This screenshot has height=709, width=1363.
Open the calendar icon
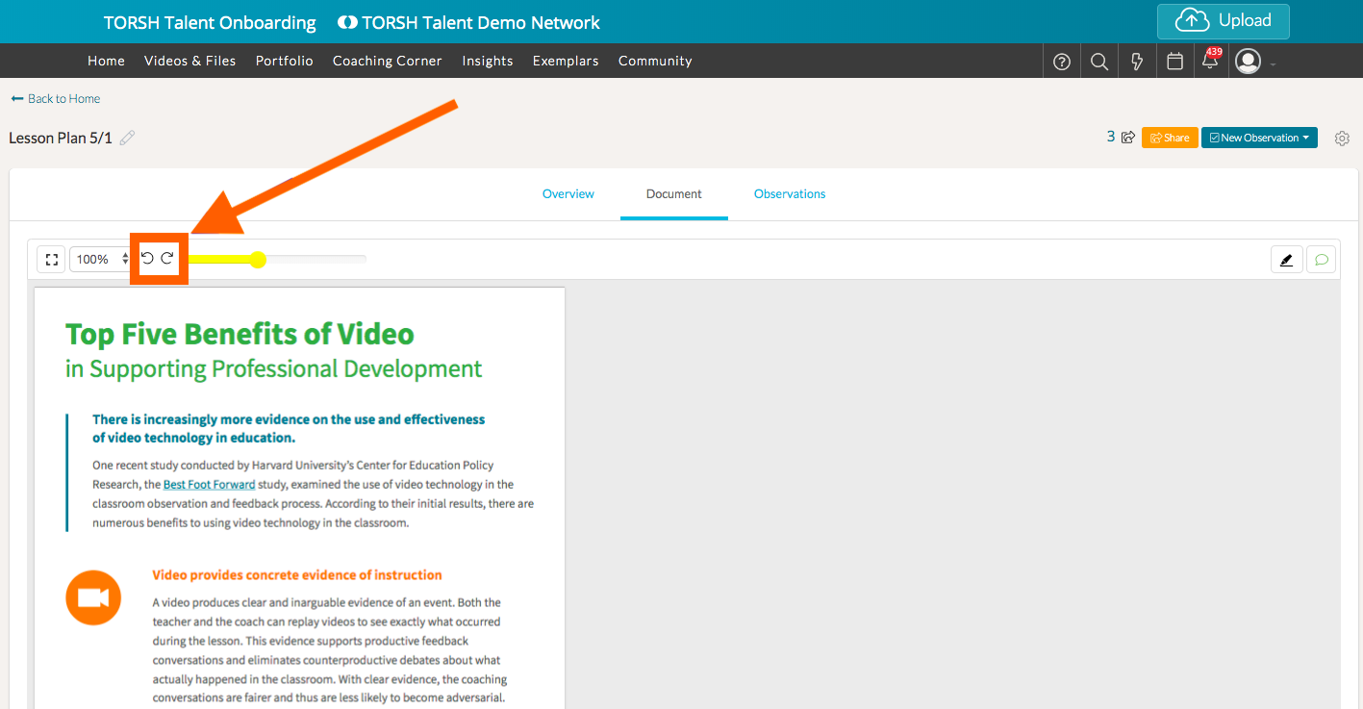(1174, 61)
